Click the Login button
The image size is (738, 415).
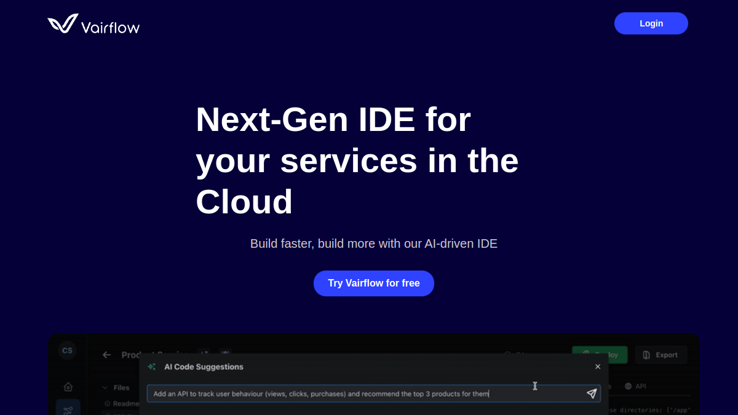[x=651, y=23]
